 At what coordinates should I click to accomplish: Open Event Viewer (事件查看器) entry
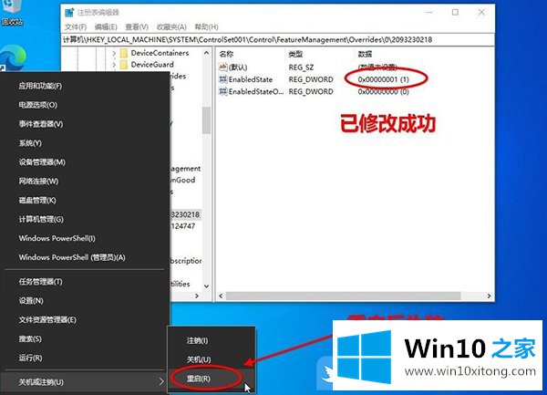point(85,124)
